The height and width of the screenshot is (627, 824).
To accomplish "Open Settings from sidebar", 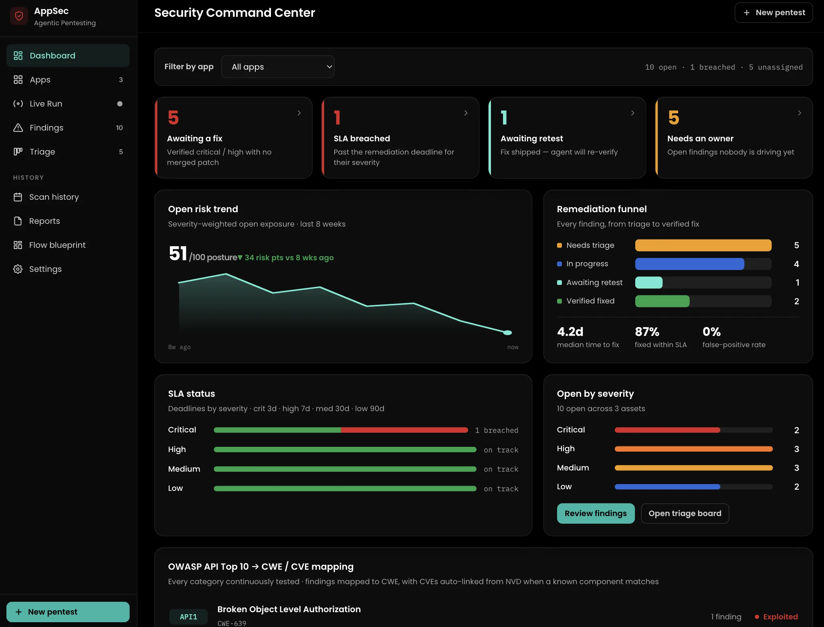I will (x=68, y=269).
